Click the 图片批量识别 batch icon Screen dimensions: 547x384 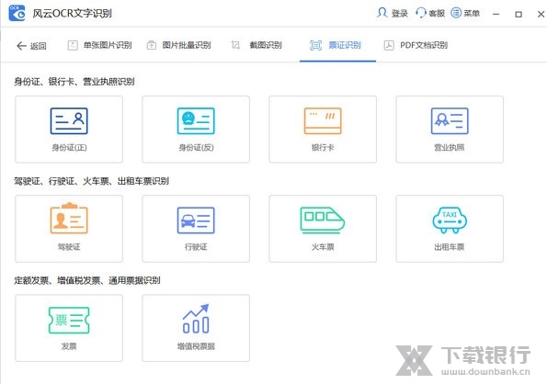[152, 45]
